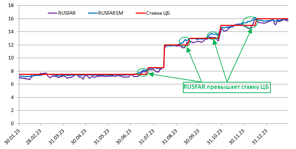Click the 10 value on y-axis
This screenshot has width=296, height=149.
[x=11, y=58]
